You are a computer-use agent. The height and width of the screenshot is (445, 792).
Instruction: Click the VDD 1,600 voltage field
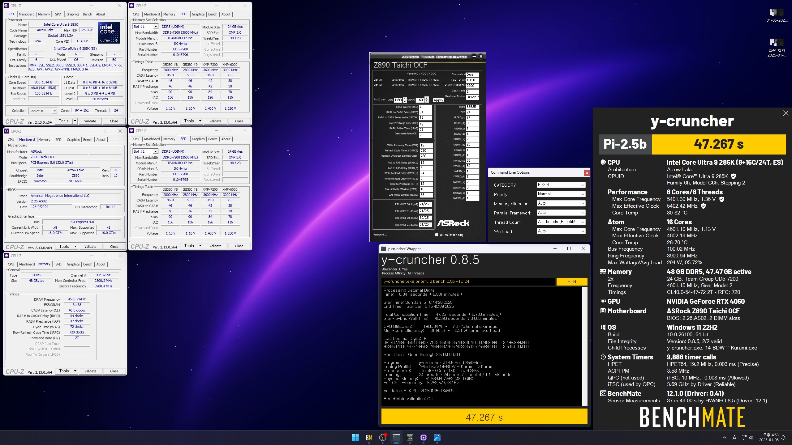coord(398,100)
